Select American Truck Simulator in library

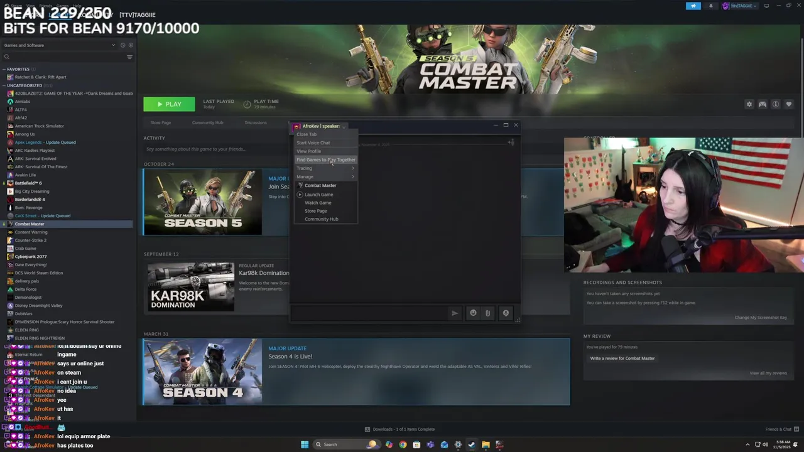[x=39, y=126]
